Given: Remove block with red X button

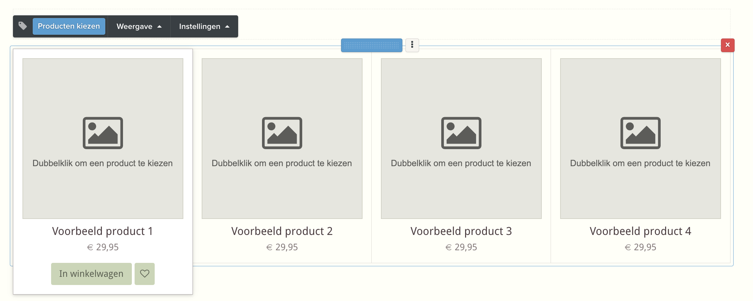Looking at the screenshot, I should (727, 45).
